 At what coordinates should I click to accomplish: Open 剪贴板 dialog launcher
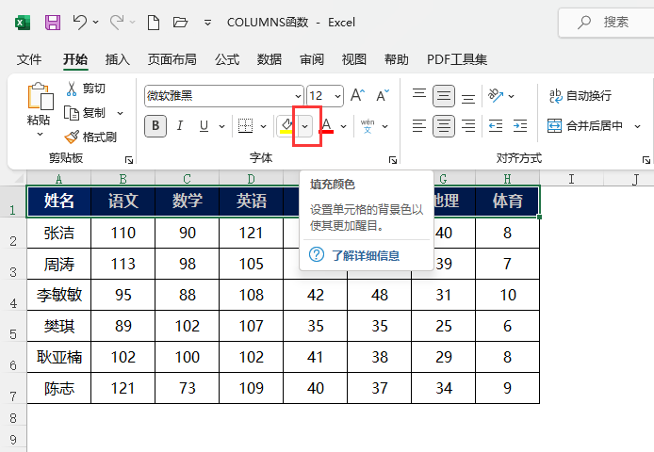pyautogui.click(x=129, y=160)
